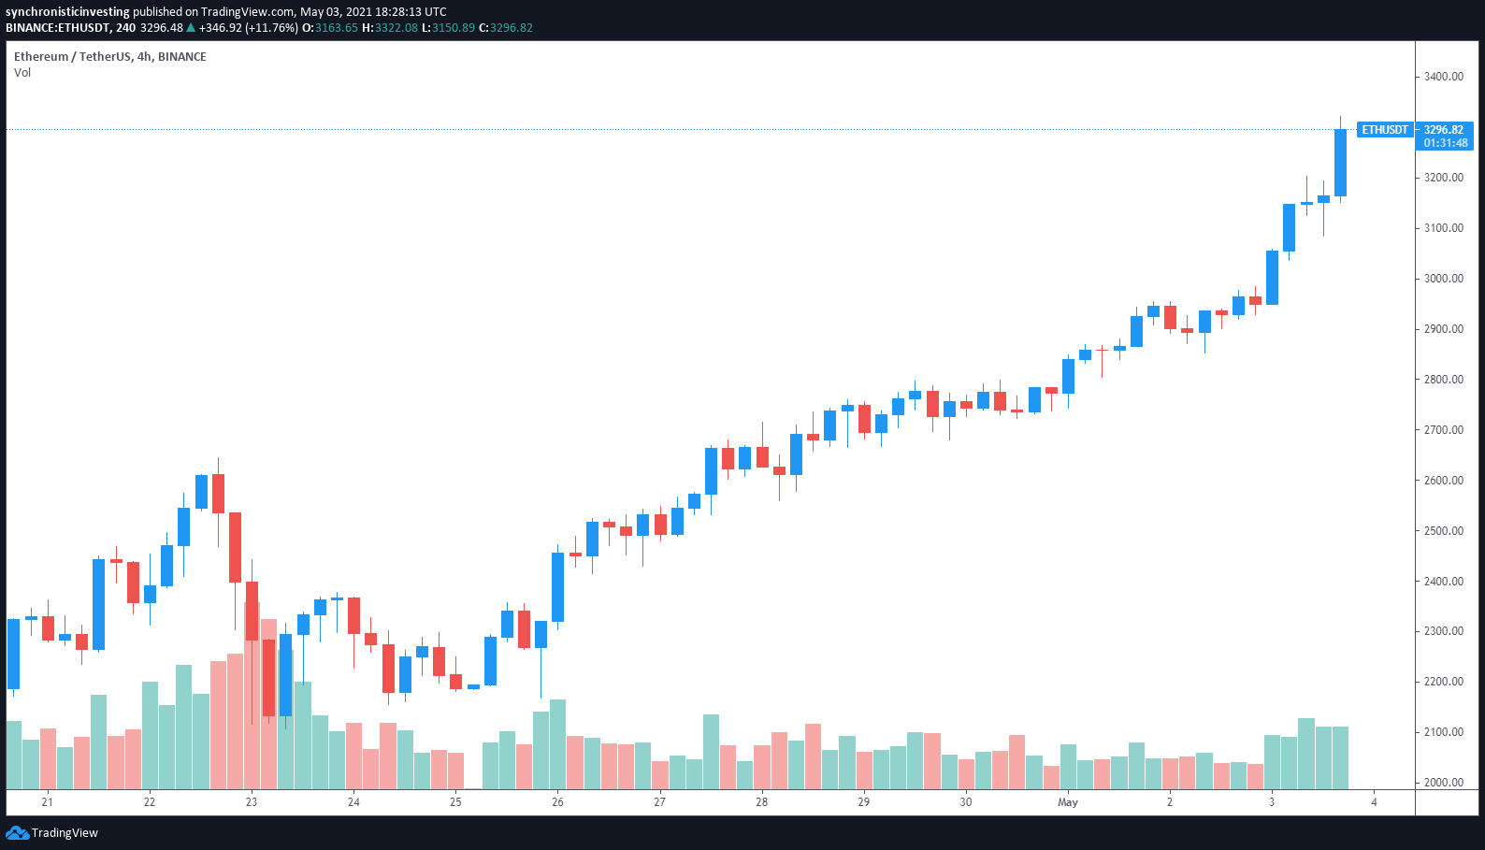Viewport: 1485px width, 850px height.
Task: Click the TradingView wordmark text at bottom-left
Action: coord(65,833)
